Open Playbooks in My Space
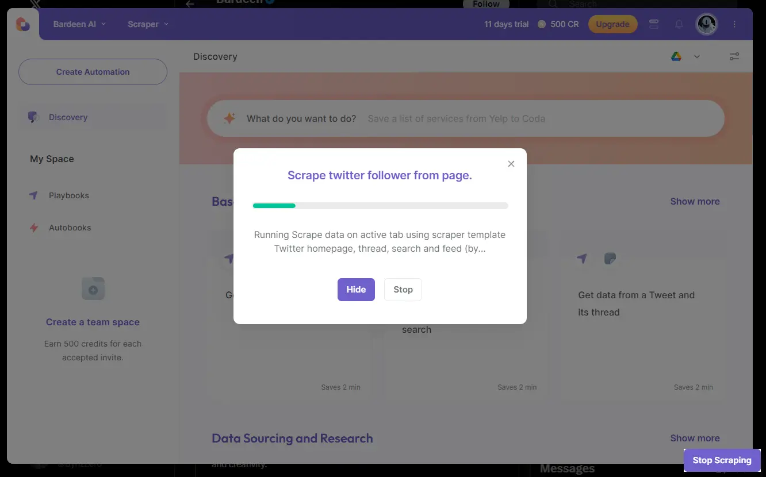This screenshot has height=477, width=766. coord(68,195)
